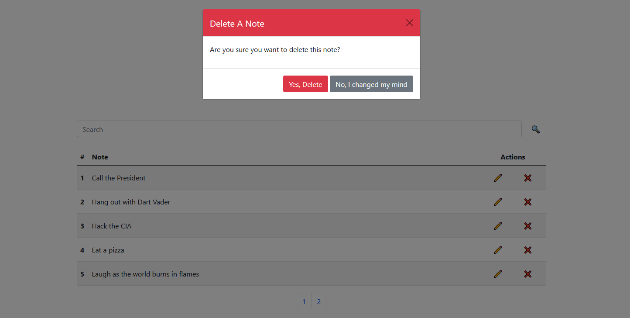The width and height of the screenshot is (630, 318).
Task: Select page 1 in pagination
Action: click(x=304, y=301)
